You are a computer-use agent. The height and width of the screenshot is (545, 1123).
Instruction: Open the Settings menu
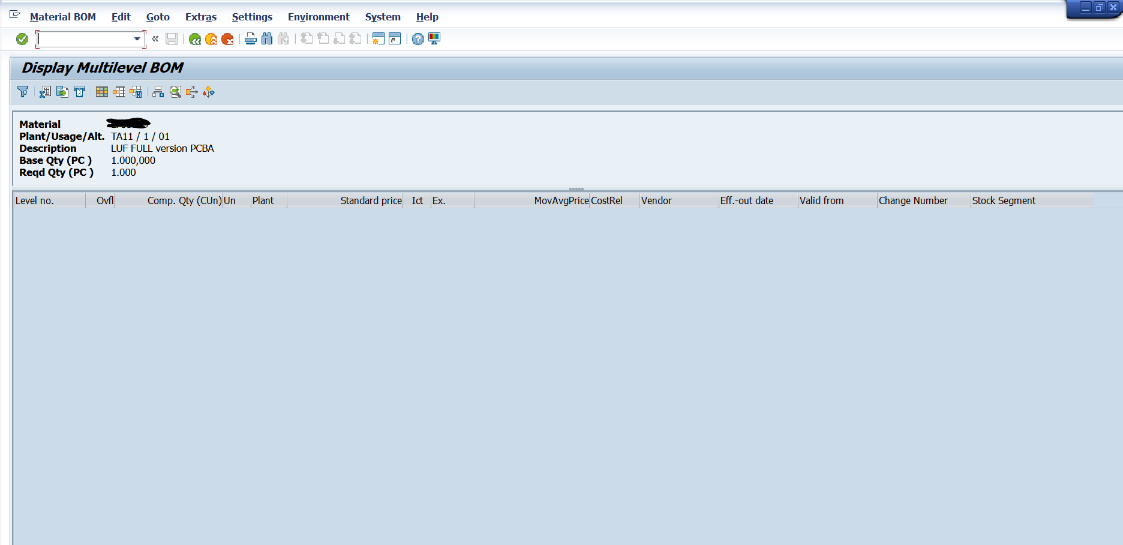tap(252, 17)
